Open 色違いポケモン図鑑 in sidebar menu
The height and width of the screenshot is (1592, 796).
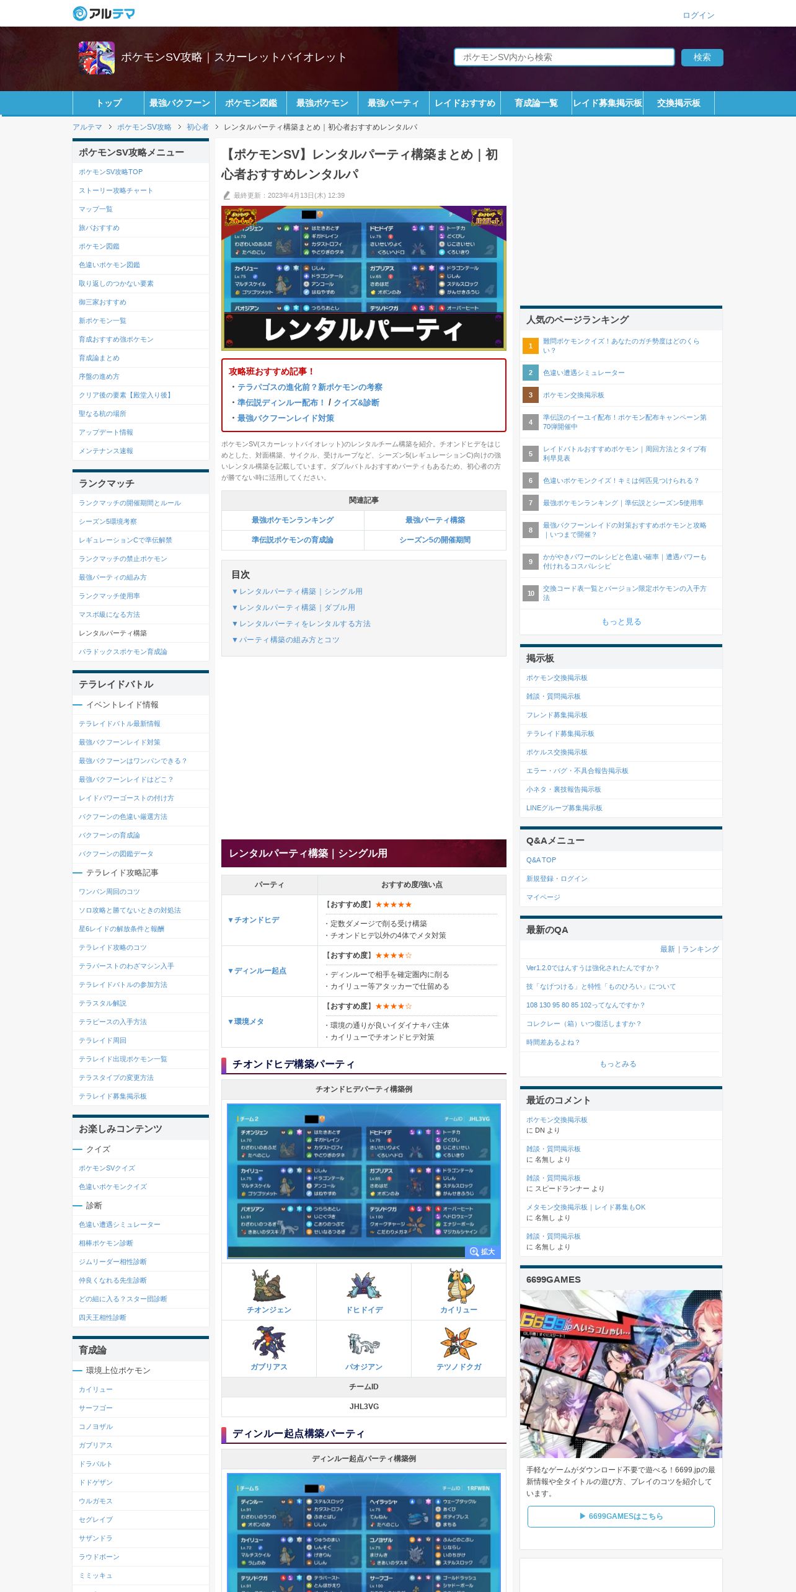[110, 265]
